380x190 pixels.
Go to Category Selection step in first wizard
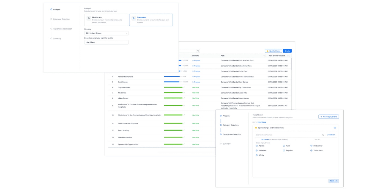tap(61, 19)
